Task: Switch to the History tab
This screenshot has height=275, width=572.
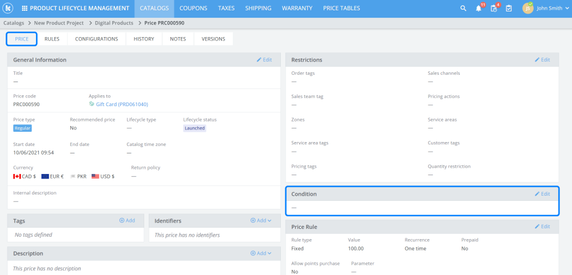Action: 144,39
